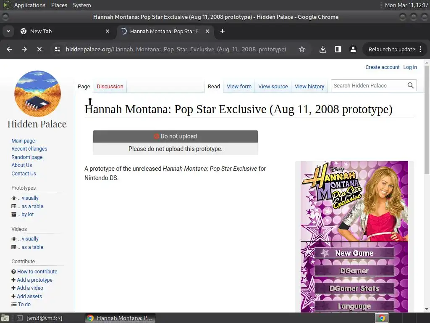Click table icon beside Videos as a table
430x323 pixels.
pyautogui.click(x=14, y=247)
